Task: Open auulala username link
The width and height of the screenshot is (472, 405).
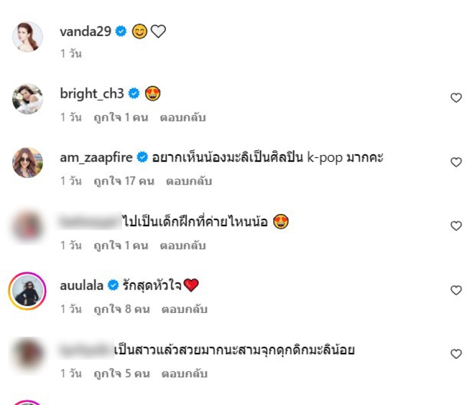Action: point(81,285)
